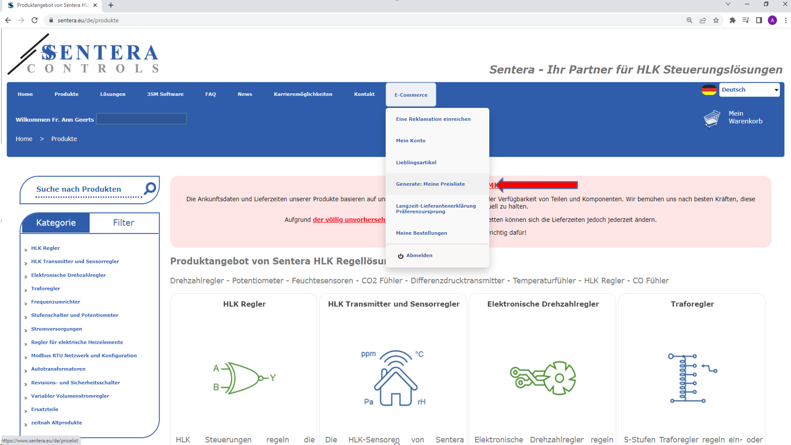Open Revisions- und Sicherheitsschalter category
791x445 pixels.
[75, 383]
